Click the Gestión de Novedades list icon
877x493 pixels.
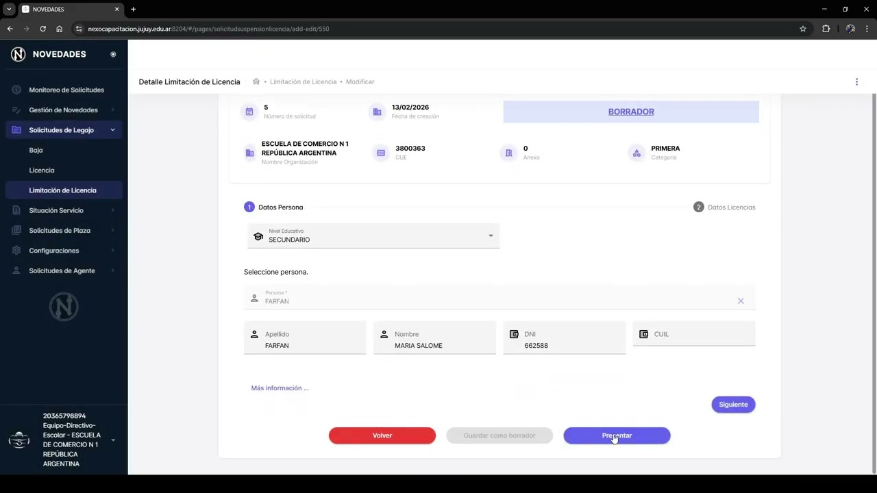[16, 110]
